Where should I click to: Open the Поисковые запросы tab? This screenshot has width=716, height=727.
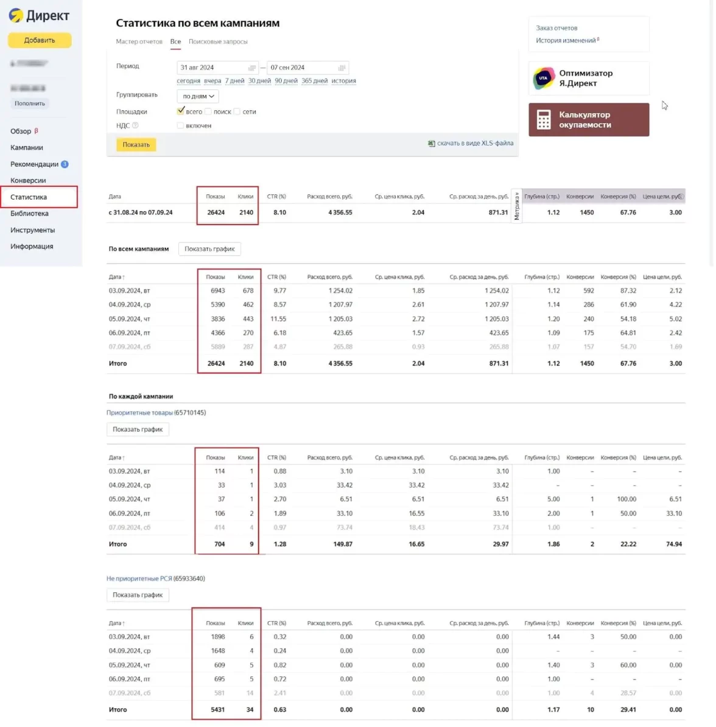point(218,41)
